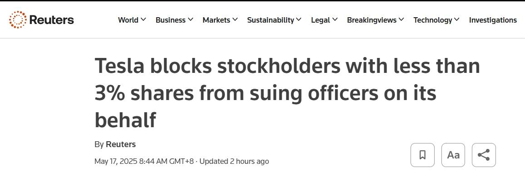Viewport: 525px width, 172px height.
Task: Select the Technology menu label
Action: tap(433, 20)
